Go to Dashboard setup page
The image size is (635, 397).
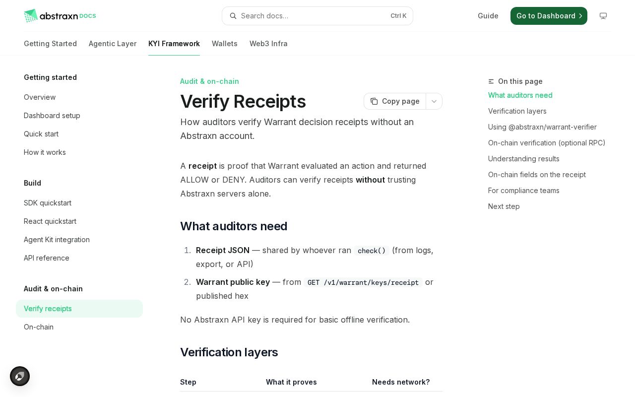coord(79,116)
